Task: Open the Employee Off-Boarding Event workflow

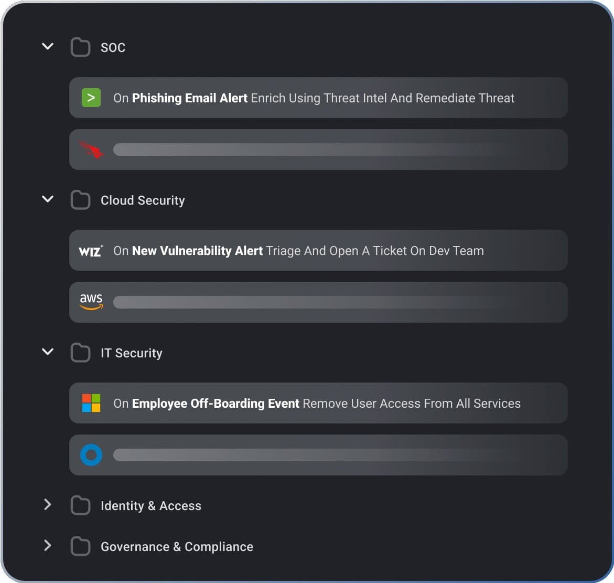Action: [x=317, y=404]
